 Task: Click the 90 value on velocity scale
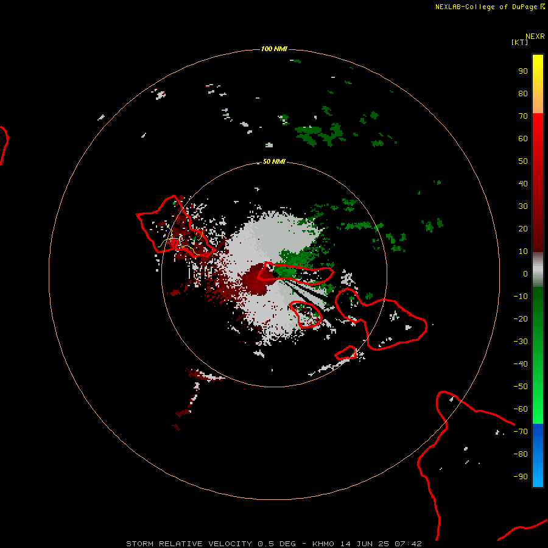tap(523, 71)
